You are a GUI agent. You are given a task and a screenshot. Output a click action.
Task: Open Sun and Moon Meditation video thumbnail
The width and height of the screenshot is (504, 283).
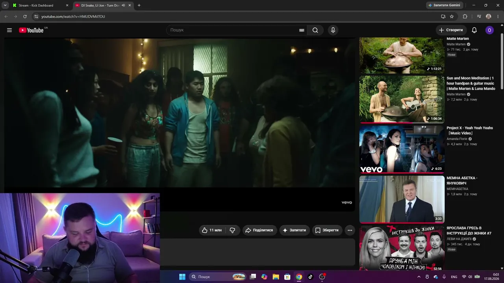point(402,99)
